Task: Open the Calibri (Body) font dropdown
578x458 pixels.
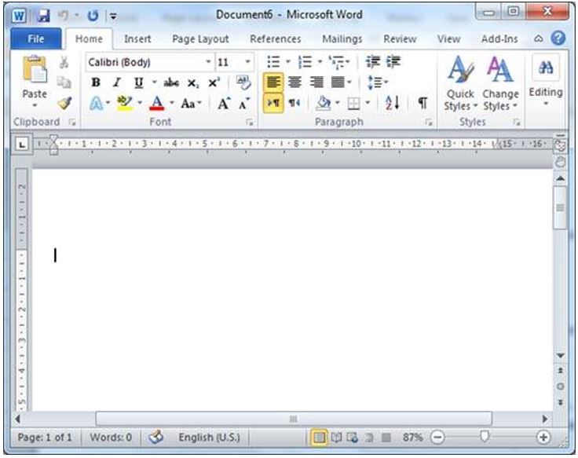Action: (x=208, y=62)
